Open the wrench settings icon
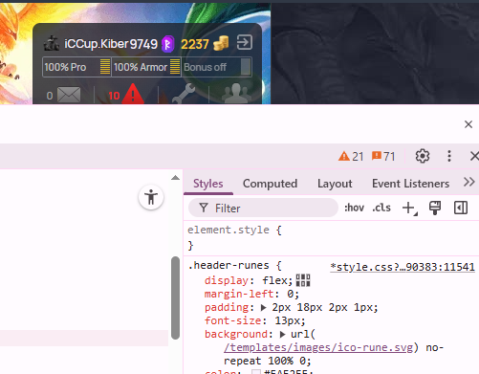The height and width of the screenshot is (374, 479). point(184,94)
